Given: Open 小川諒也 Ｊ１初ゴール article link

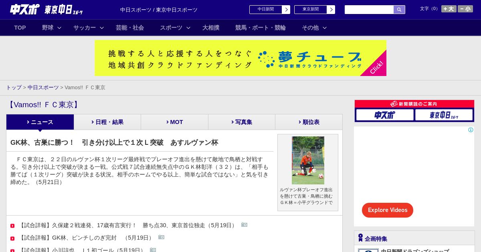Looking at the screenshot, I should pos(82,250).
